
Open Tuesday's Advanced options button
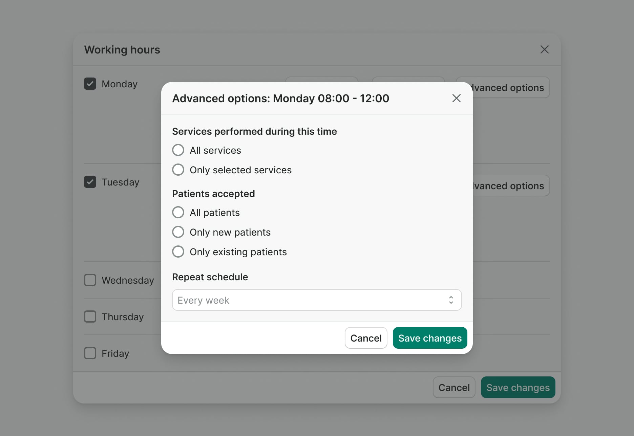tap(510, 186)
